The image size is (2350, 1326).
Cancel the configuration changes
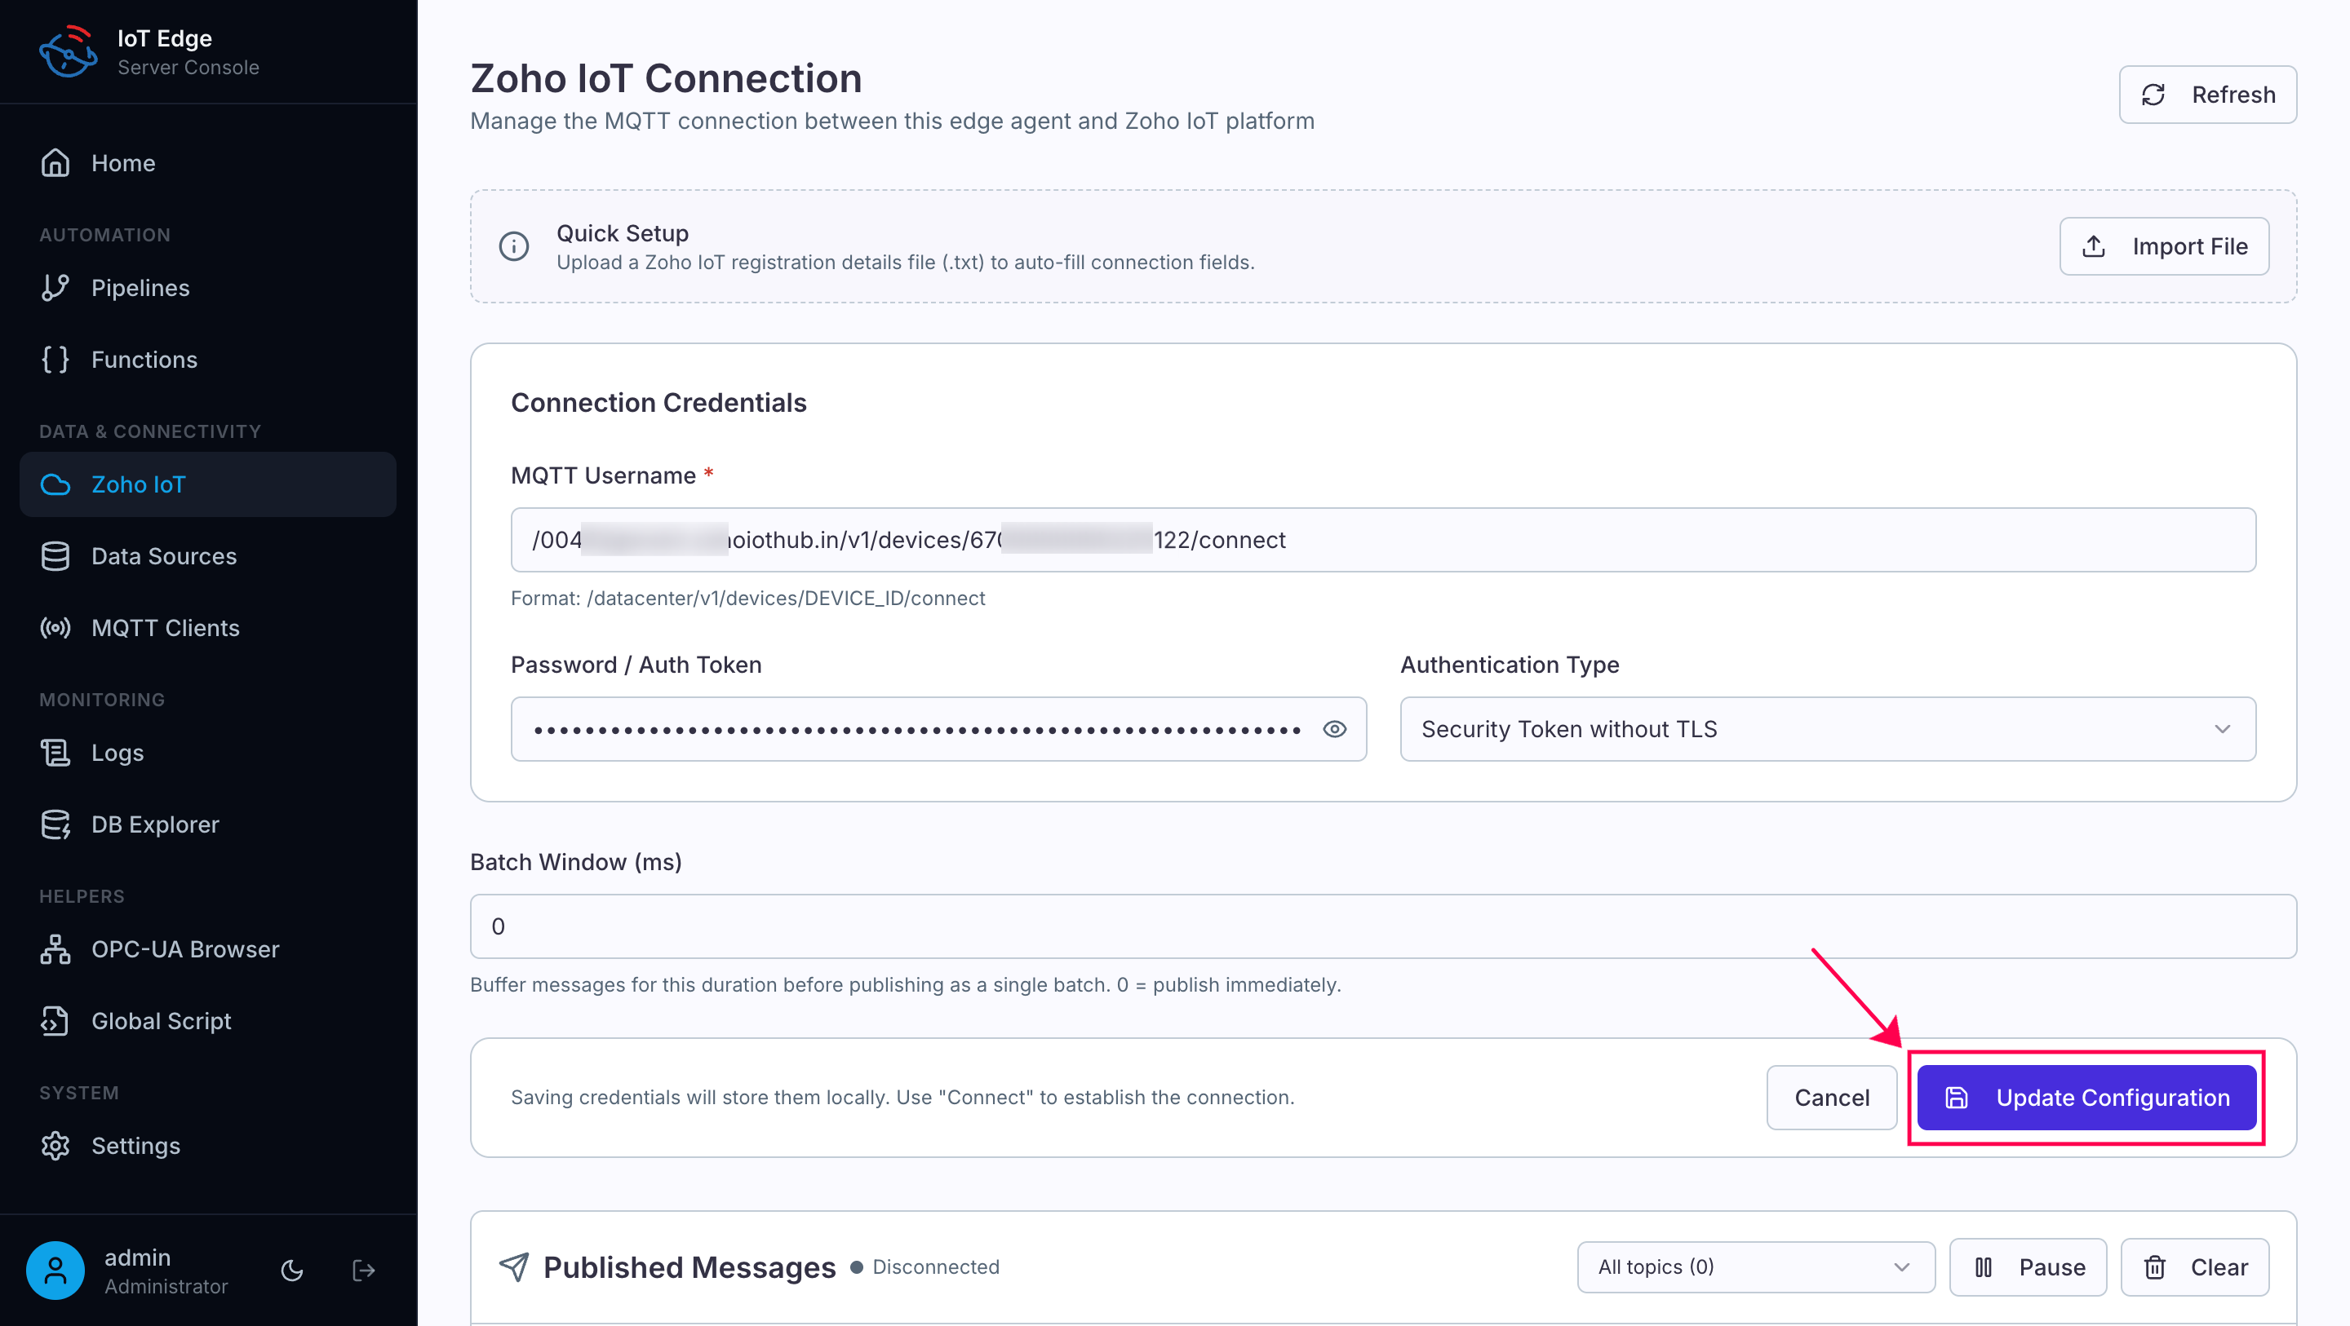pos(1832,1097)
